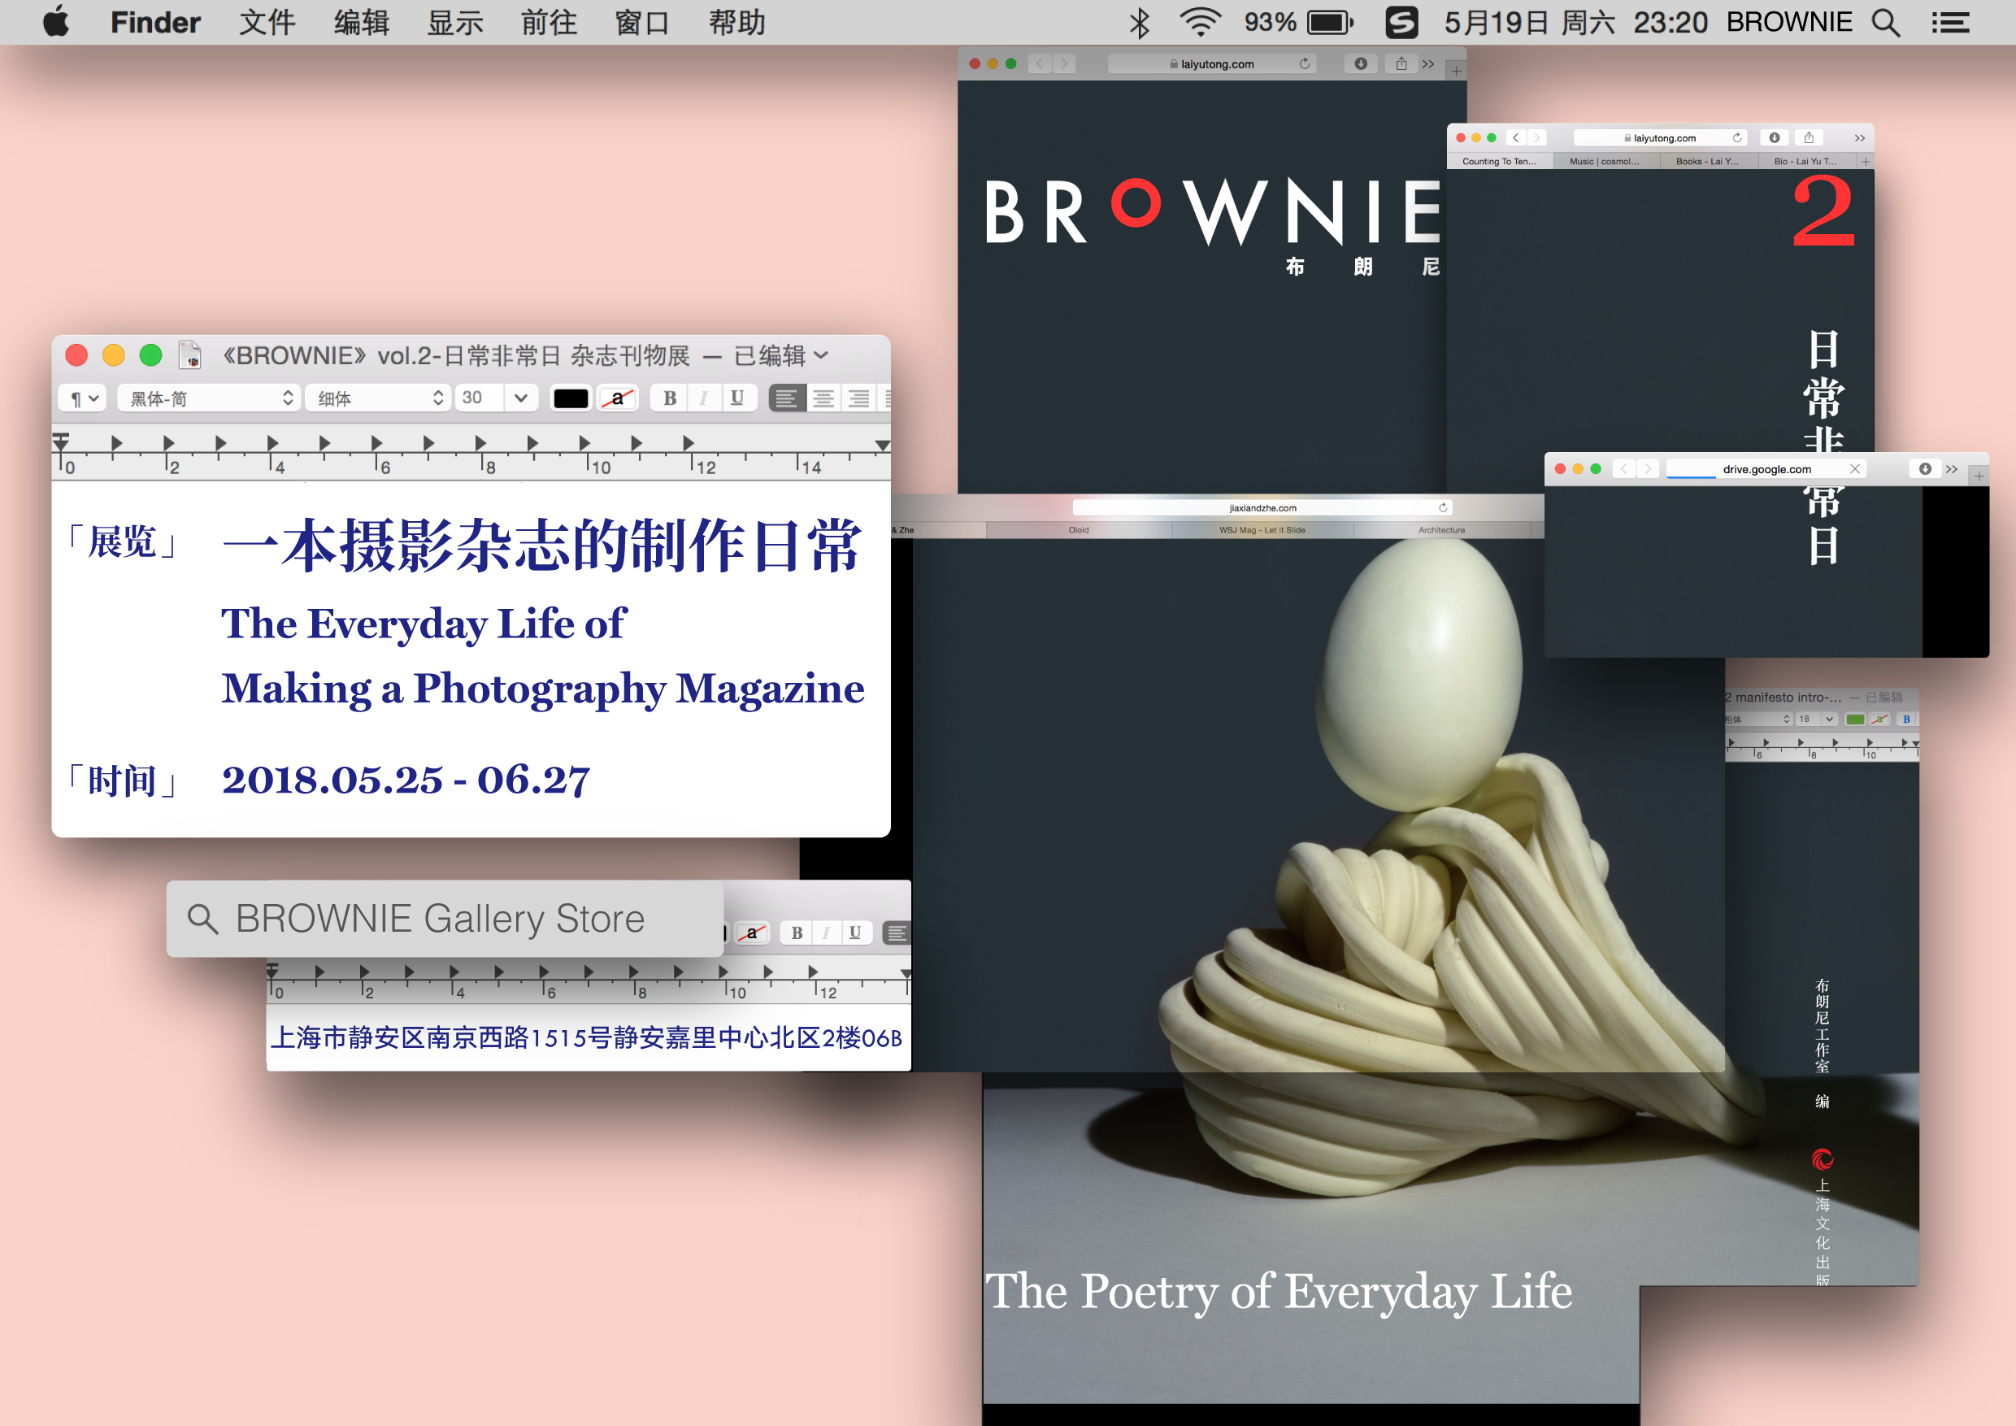This screenshot has width=2016, height=1426.
Task: Click Share in the back laiyutong.com Safari window
Action: 1401,63
